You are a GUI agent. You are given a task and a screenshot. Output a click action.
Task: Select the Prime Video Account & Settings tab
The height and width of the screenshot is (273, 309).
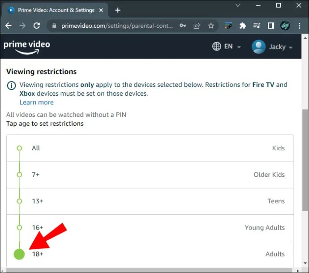click(x=55, y=10)
